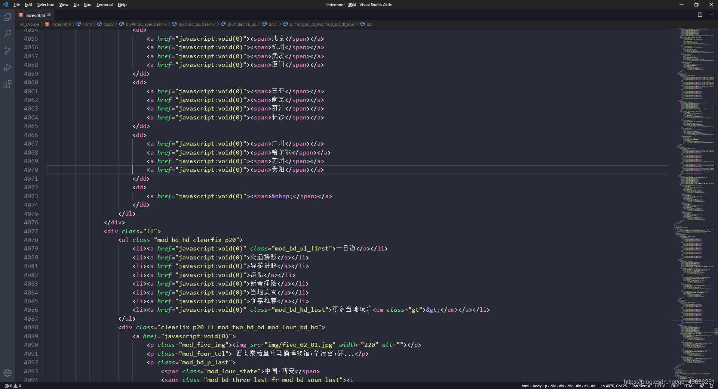Click &nbsp; entity on line 4073
The width and height of the screenshot is (718, 389).
click(x=282, y=196)
